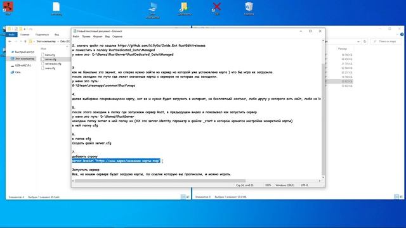
Task: Select the users.cfg file
Action: [x=48, y=68]
